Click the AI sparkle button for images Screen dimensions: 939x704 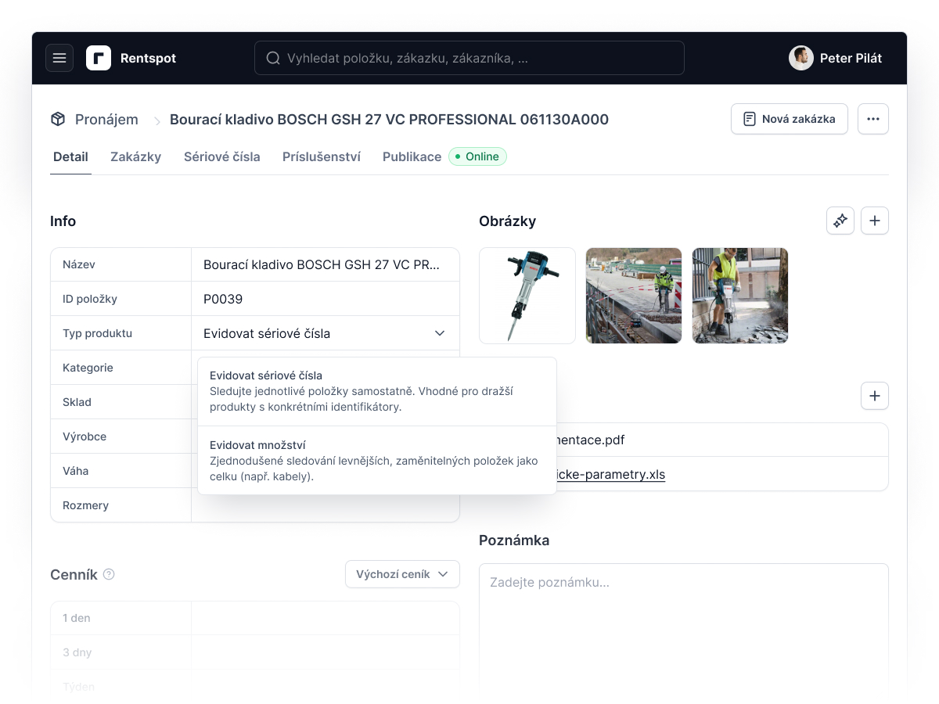click(x=840, y=221)
